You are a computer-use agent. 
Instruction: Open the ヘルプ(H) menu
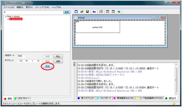tap(56, 7)
